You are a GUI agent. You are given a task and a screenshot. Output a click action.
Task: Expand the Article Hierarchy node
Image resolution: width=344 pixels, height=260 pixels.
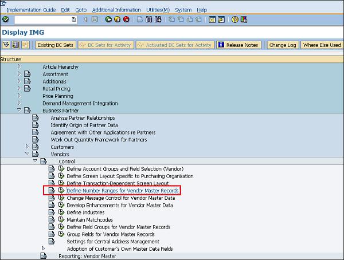click(x=19, y=67)
